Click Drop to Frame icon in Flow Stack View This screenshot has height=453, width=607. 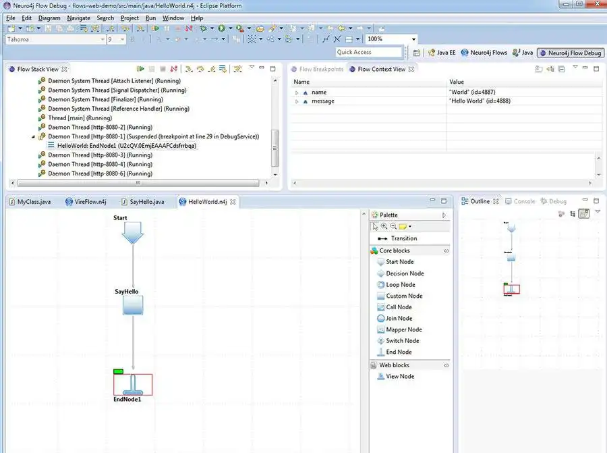coord(223,69)
